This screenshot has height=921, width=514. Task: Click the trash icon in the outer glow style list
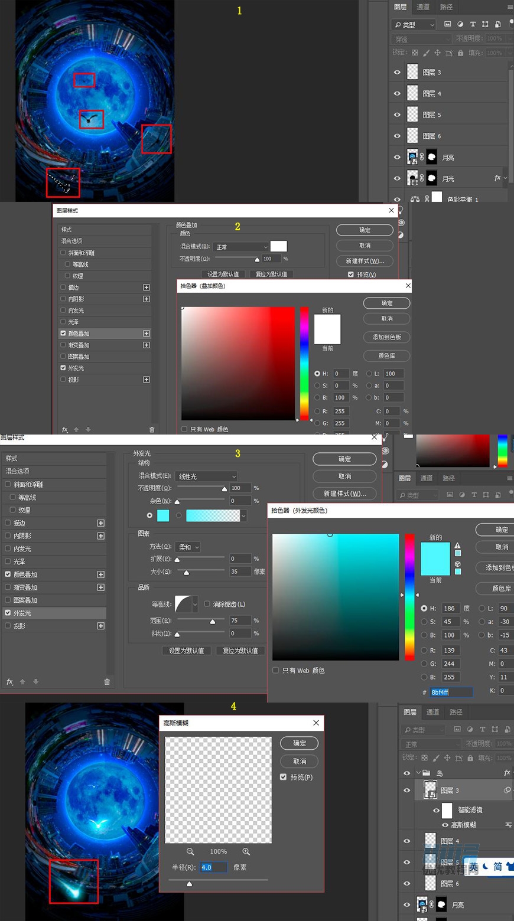click(107, 682)
